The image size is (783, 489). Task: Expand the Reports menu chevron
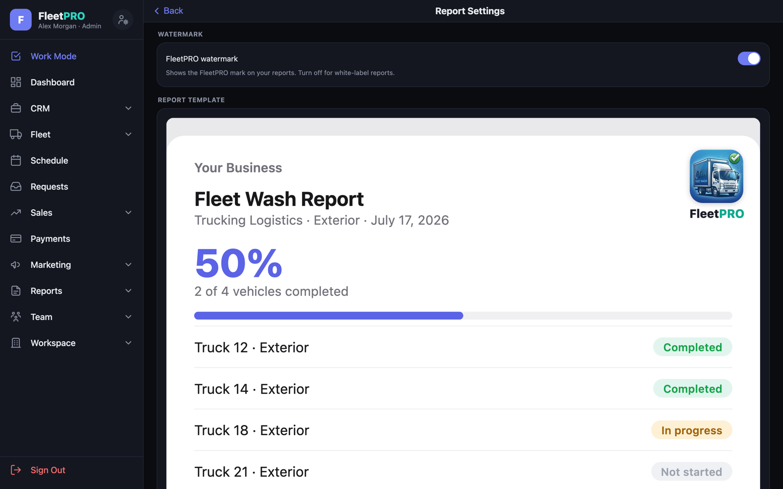[128, 291]
